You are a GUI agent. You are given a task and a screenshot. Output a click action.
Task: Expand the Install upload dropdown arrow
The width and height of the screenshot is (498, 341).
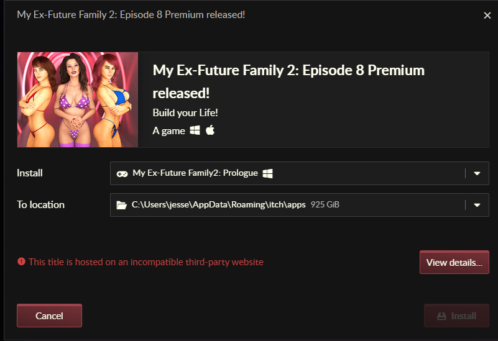click(477, 173)
